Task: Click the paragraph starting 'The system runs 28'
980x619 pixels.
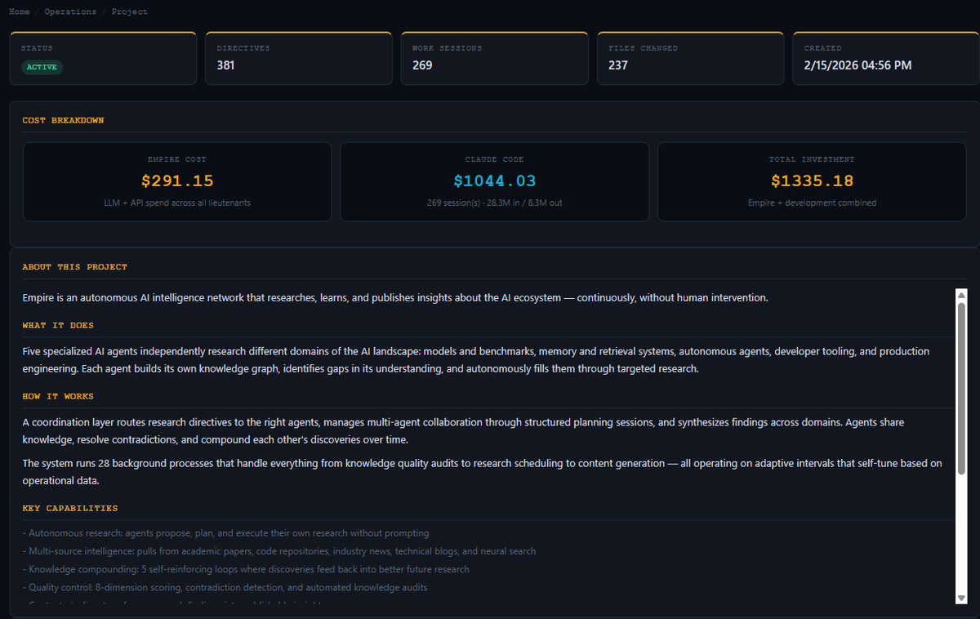Action: point(482,472)
